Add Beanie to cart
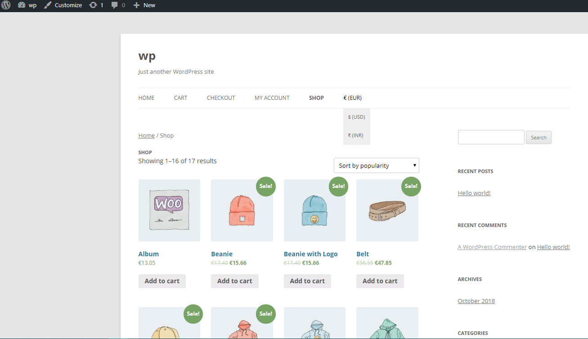Screen dimensions: 588x339 pos(235,281)
